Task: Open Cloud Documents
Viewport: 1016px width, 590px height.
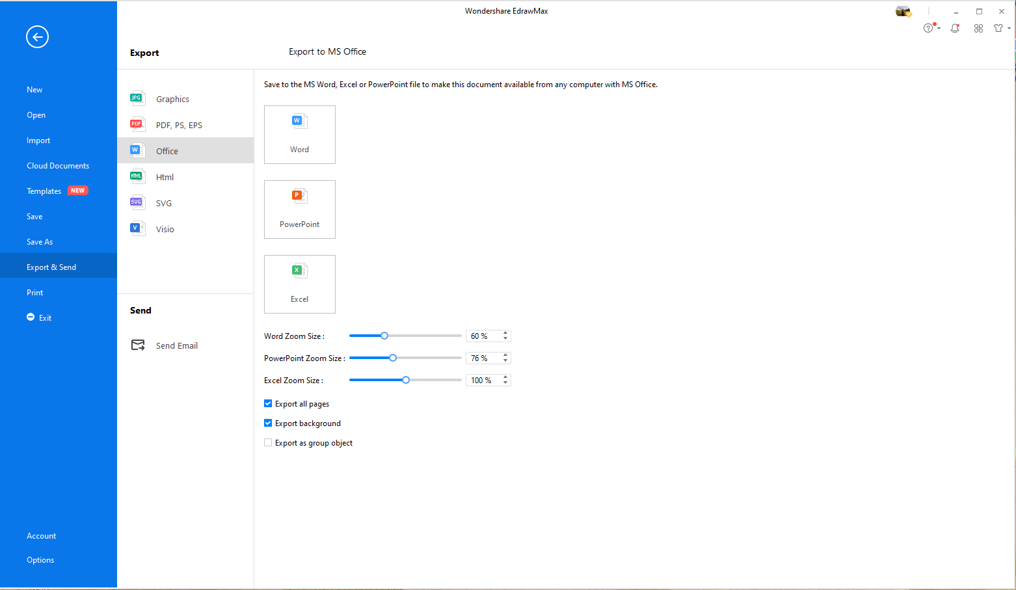Action: 59,166
